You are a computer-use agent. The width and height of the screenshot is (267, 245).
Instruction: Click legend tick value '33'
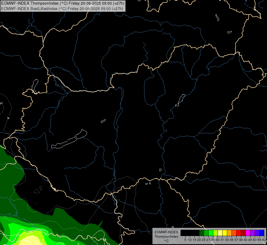click(x=227, y=240)
